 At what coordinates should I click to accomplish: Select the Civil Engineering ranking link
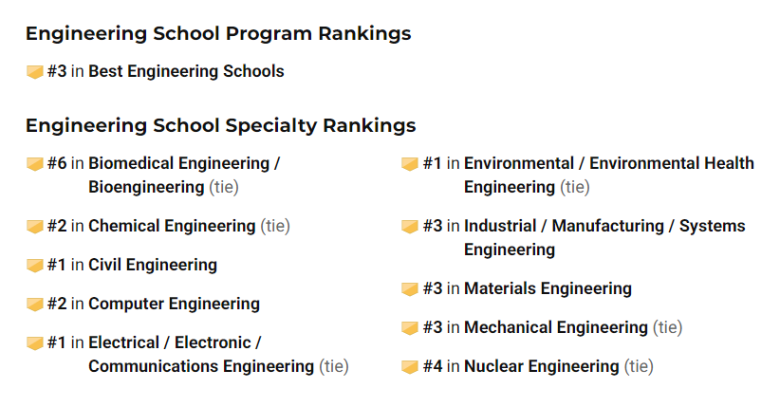click(x=153, y=265)
